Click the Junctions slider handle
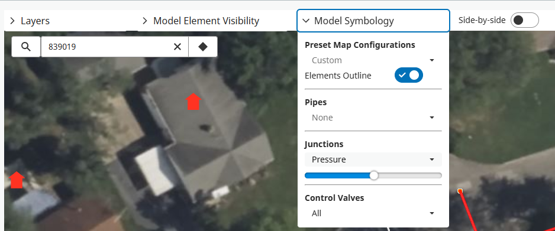Image resolution: width=555 pixels, height=231 pixels. tap(374, 175)
